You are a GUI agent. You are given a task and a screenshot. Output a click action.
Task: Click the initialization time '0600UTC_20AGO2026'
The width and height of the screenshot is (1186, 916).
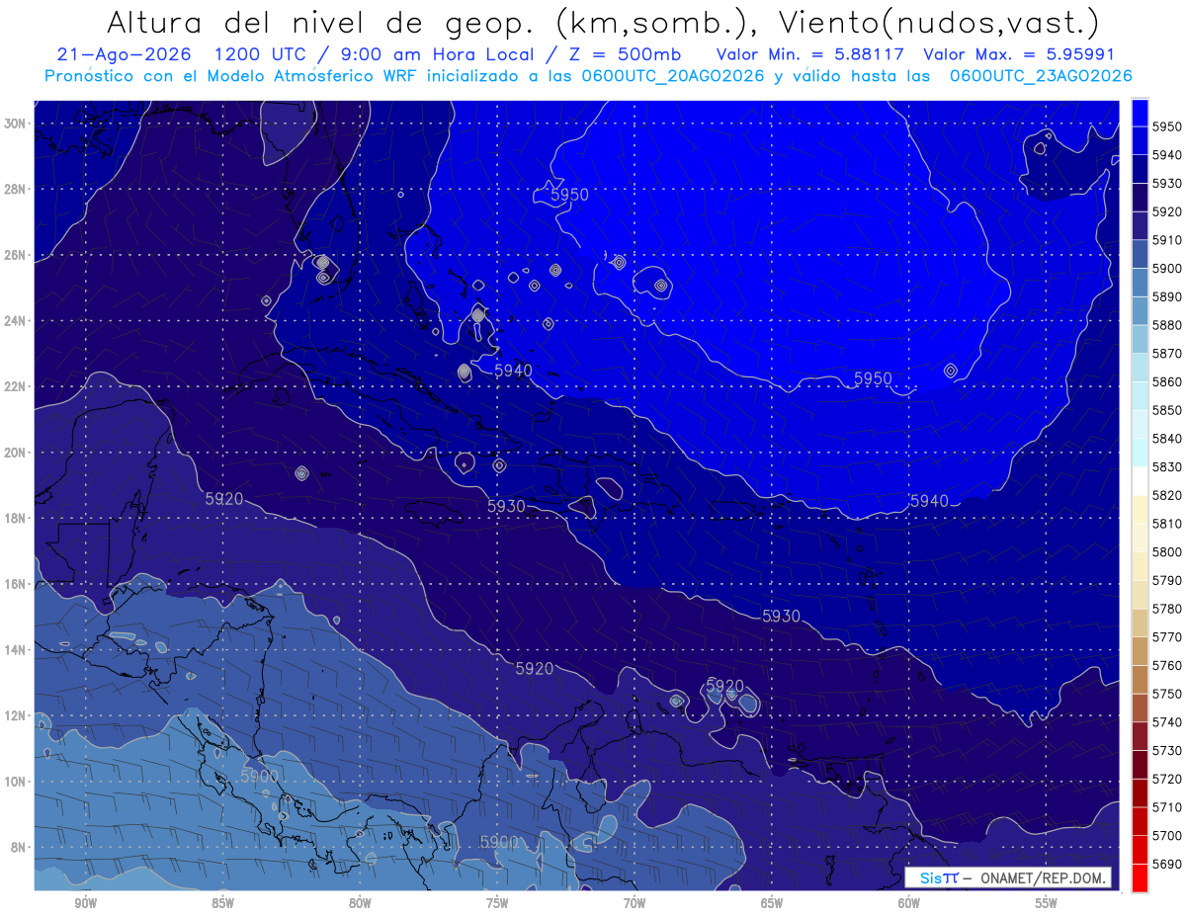pyautogui.click(x=671, y=75)
